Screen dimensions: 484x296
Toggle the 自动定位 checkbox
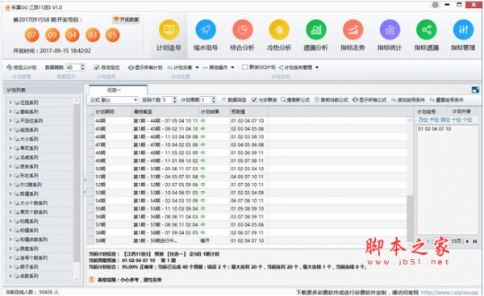tap(97, 67)
